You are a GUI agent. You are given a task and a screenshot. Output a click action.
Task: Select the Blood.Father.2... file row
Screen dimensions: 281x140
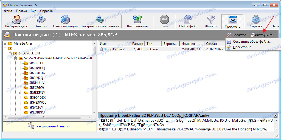point(162,49)
